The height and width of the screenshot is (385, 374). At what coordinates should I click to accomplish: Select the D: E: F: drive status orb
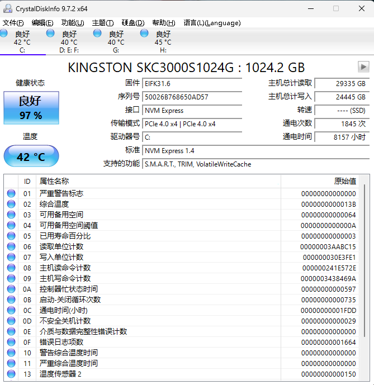pos(51,34)
